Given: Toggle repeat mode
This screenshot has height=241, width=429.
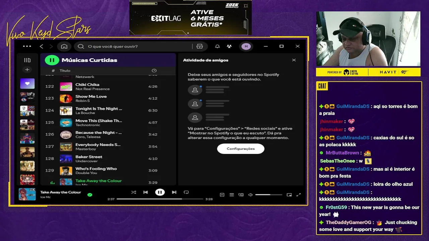Looking at the screenshot, I should coord(186,192).
